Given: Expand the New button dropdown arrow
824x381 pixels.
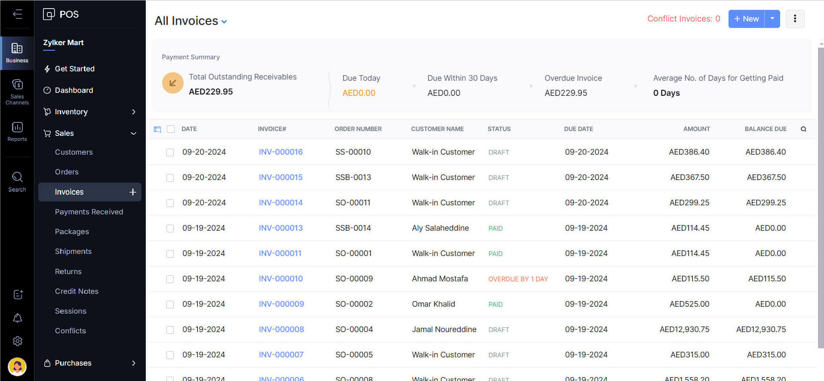Looking at the screenshot, I should (772, 19).
